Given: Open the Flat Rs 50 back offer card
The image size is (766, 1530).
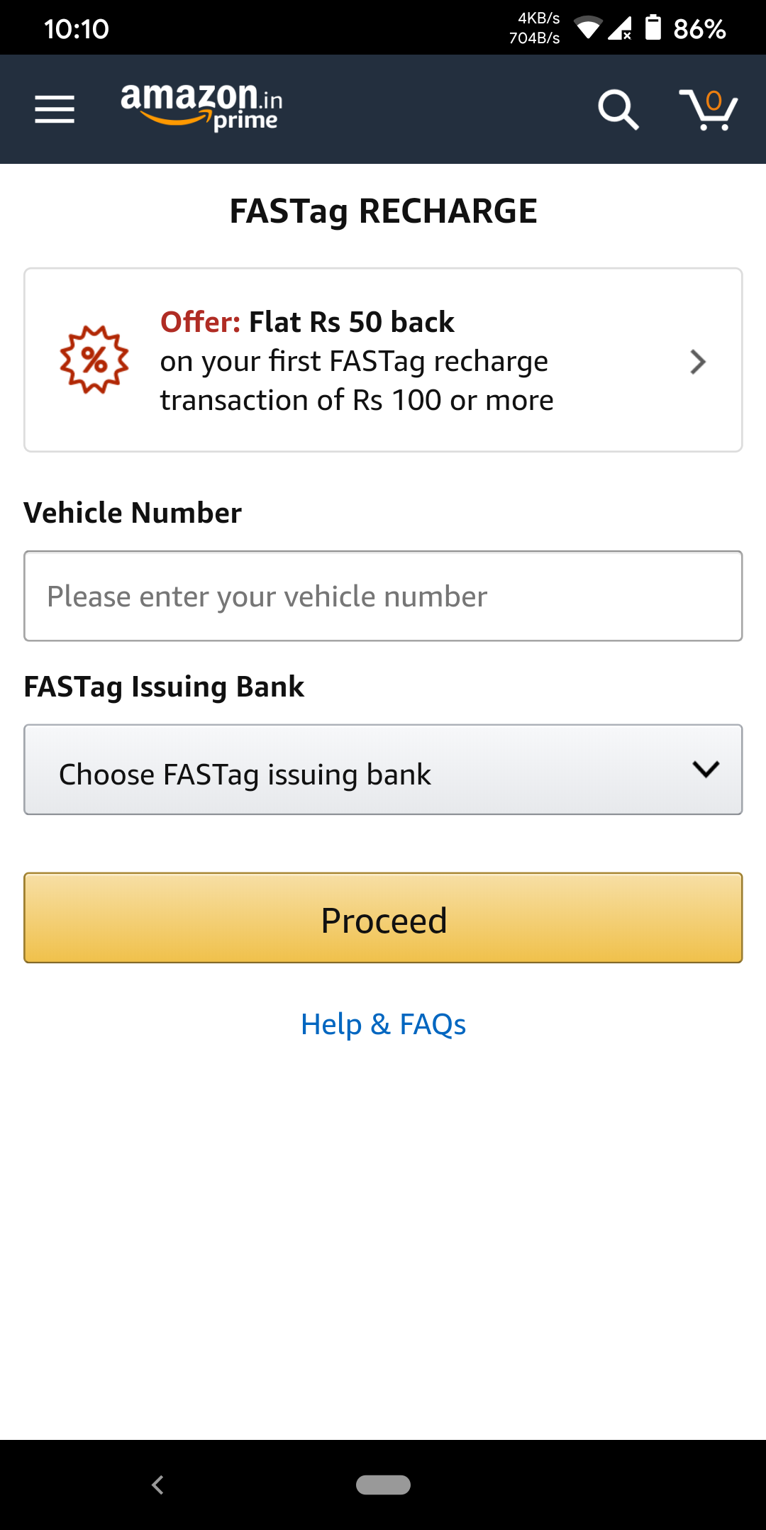Looking at the screenshot, I should (x=383, y=360).
